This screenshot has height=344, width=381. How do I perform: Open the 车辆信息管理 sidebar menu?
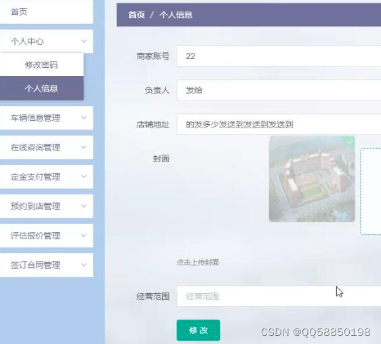point(46,117)
